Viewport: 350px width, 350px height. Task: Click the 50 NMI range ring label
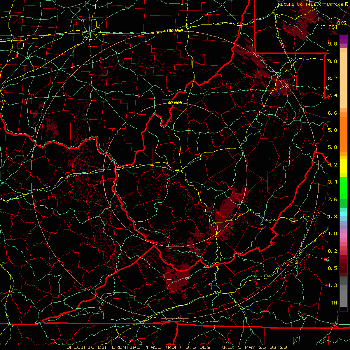[175, 103]
